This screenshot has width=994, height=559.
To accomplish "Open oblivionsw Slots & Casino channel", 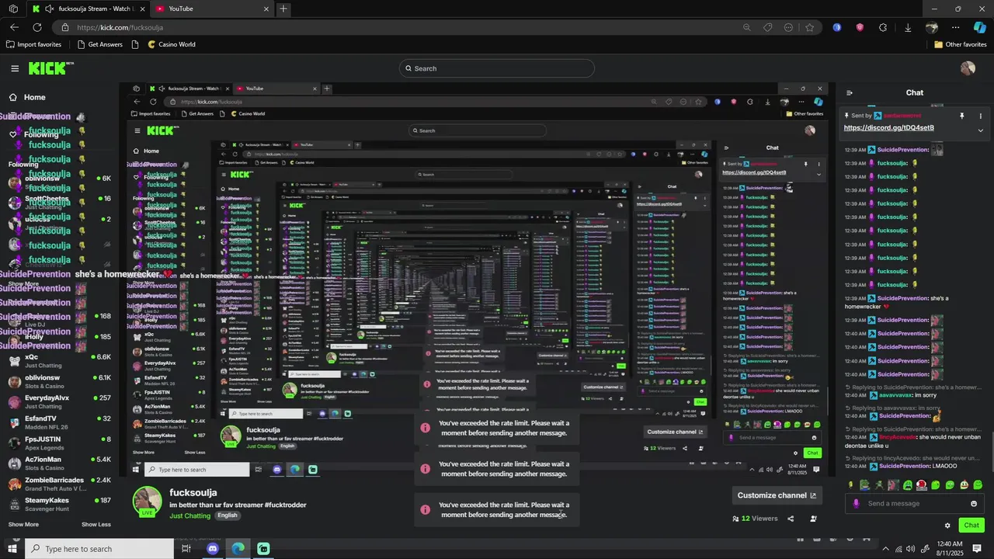I will [61, 381].
